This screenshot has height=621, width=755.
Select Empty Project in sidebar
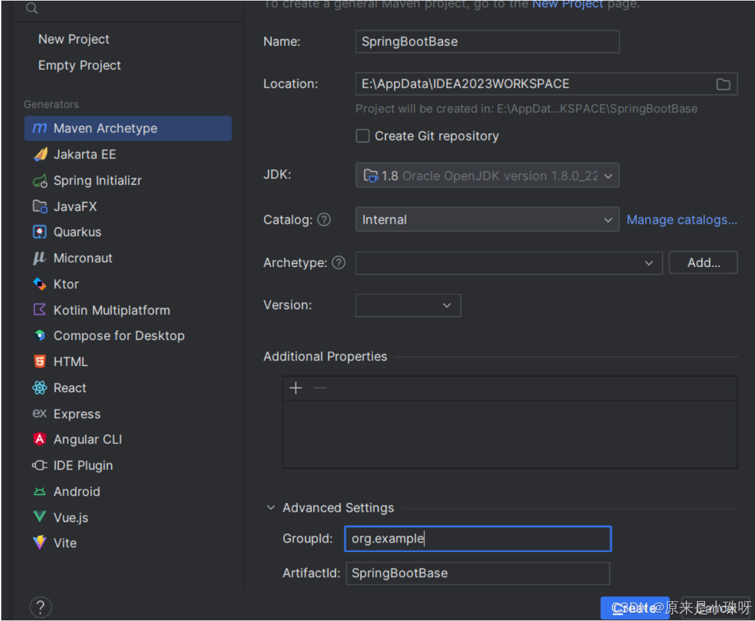pos(79,65)
